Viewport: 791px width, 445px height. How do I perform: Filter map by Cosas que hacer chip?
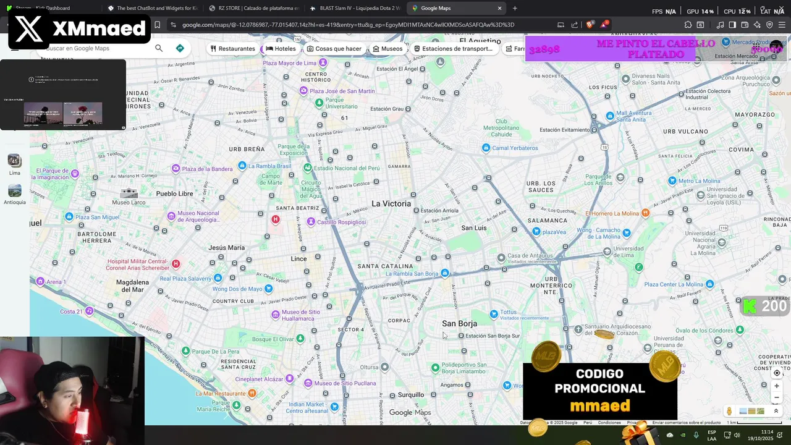334,49
